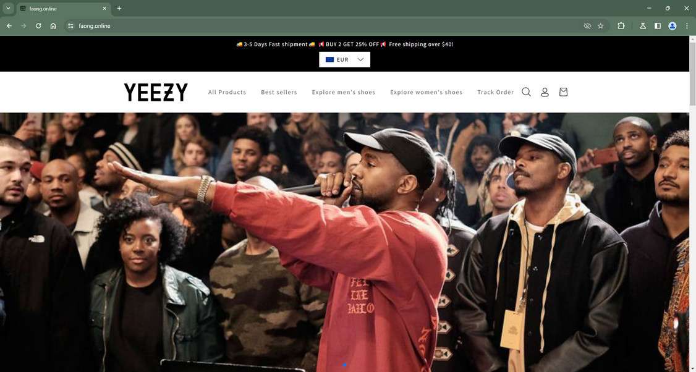Open the Chrome profile avatar

click(673, 26)
